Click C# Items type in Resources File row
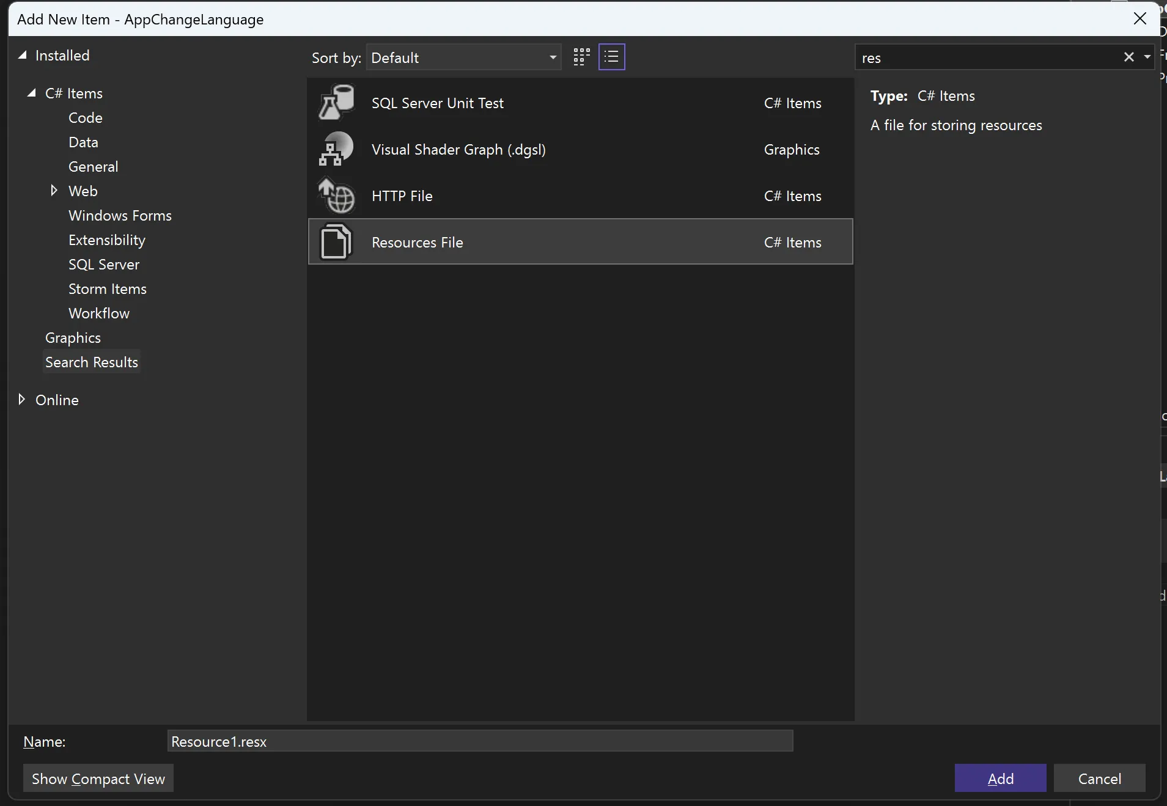Screen dimensions: 1167x806 click(x=792, y=242)
